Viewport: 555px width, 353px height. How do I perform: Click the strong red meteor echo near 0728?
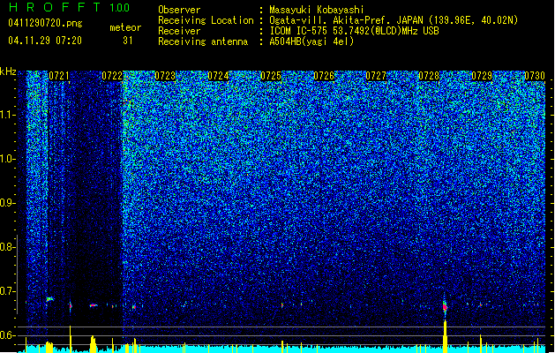pyautogui.click(x=445, y=306)
